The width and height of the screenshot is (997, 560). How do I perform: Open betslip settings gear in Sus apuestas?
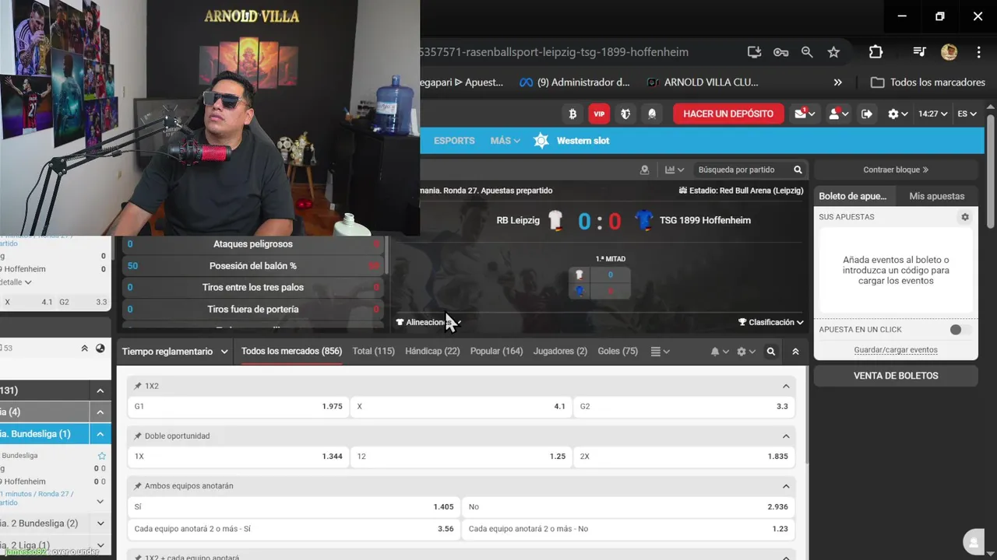965,217
